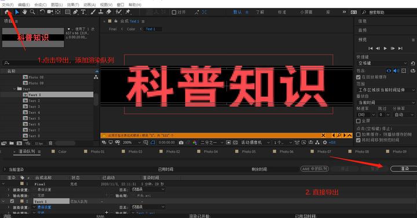Toggle the 对齐 snapping checkbox
Screen dimensions: 417x218
pyautogui.click(x=174, y=12)
